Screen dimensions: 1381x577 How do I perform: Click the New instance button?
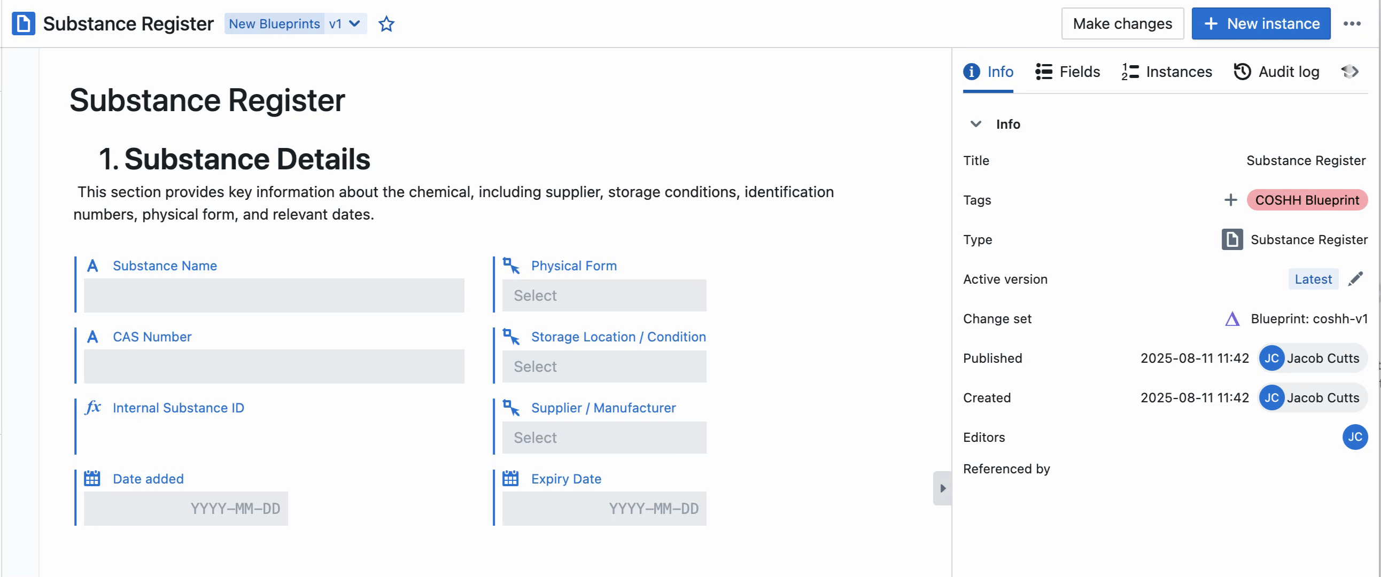[1260, 24]
